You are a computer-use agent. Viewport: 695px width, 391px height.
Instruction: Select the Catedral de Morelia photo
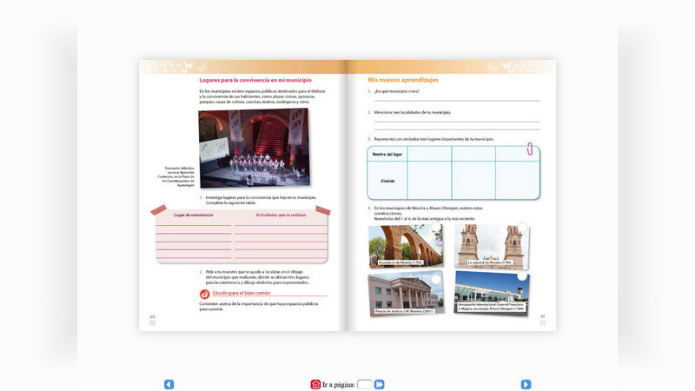(x=492, y=247)
